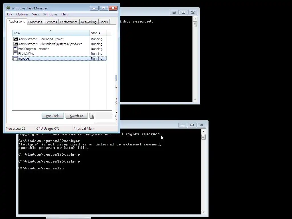Click the CPU Usage: 0% status entry
The height and width of the screenshot is (219, 292).
click(x=48, y=129)
